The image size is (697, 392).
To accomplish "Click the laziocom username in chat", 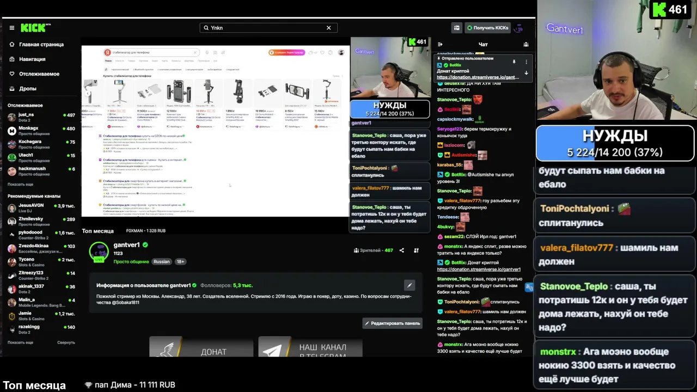I will tap(454, 145).
